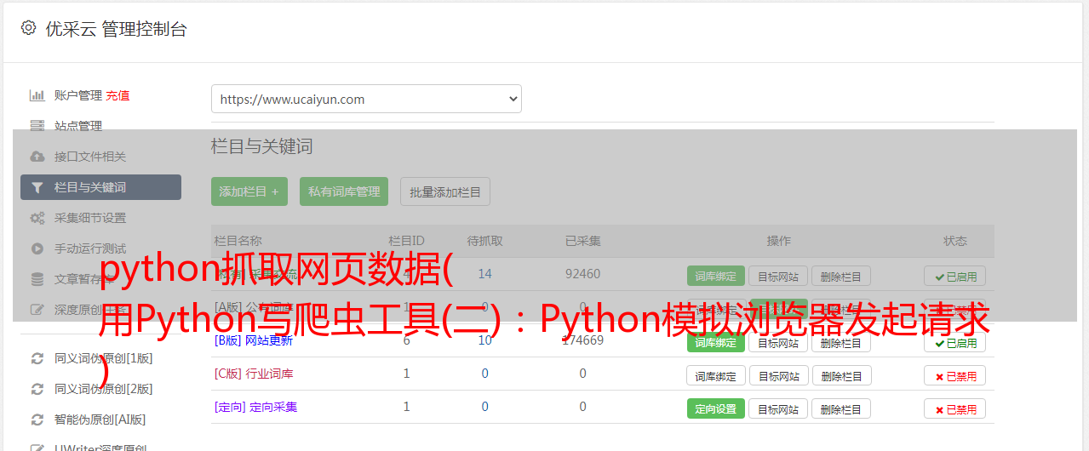The width and height of the screenshot is (1089, 451).
Task: Open 同义词伪原创[2版] in the sidebar
Action: tap(104, 389)
